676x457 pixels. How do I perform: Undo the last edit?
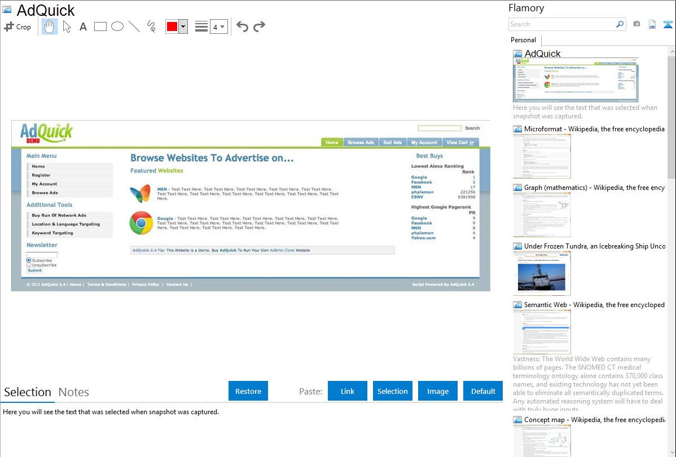(242, 26)
